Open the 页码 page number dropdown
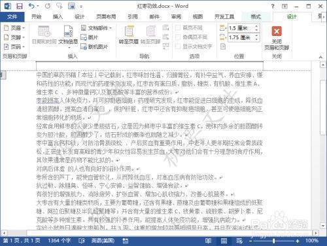 [14, 46]
